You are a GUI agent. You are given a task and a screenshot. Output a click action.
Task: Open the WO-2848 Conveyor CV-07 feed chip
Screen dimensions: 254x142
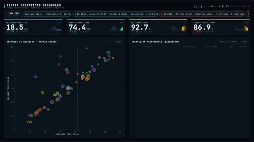coord(115,14)
